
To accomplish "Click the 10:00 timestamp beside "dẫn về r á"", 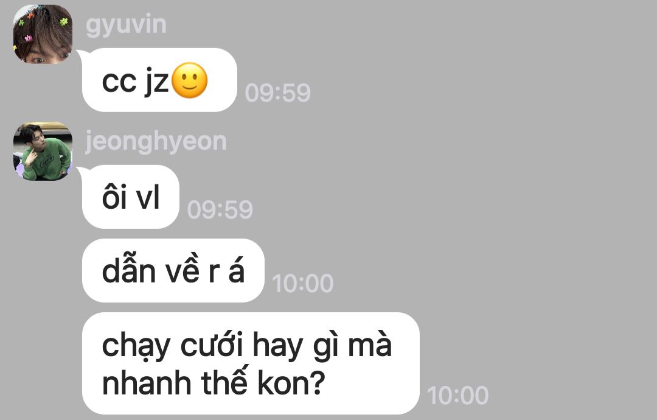I will coord(302,284).
